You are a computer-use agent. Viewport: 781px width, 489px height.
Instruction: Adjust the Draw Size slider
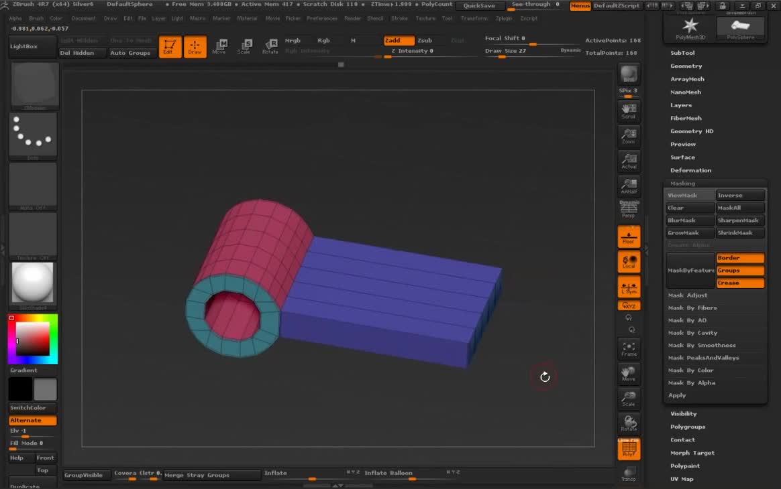tap(532, 52)
